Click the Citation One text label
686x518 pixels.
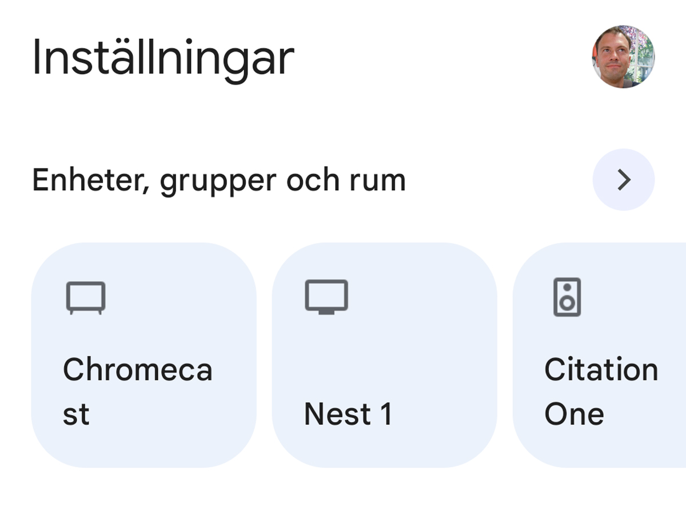601,391
